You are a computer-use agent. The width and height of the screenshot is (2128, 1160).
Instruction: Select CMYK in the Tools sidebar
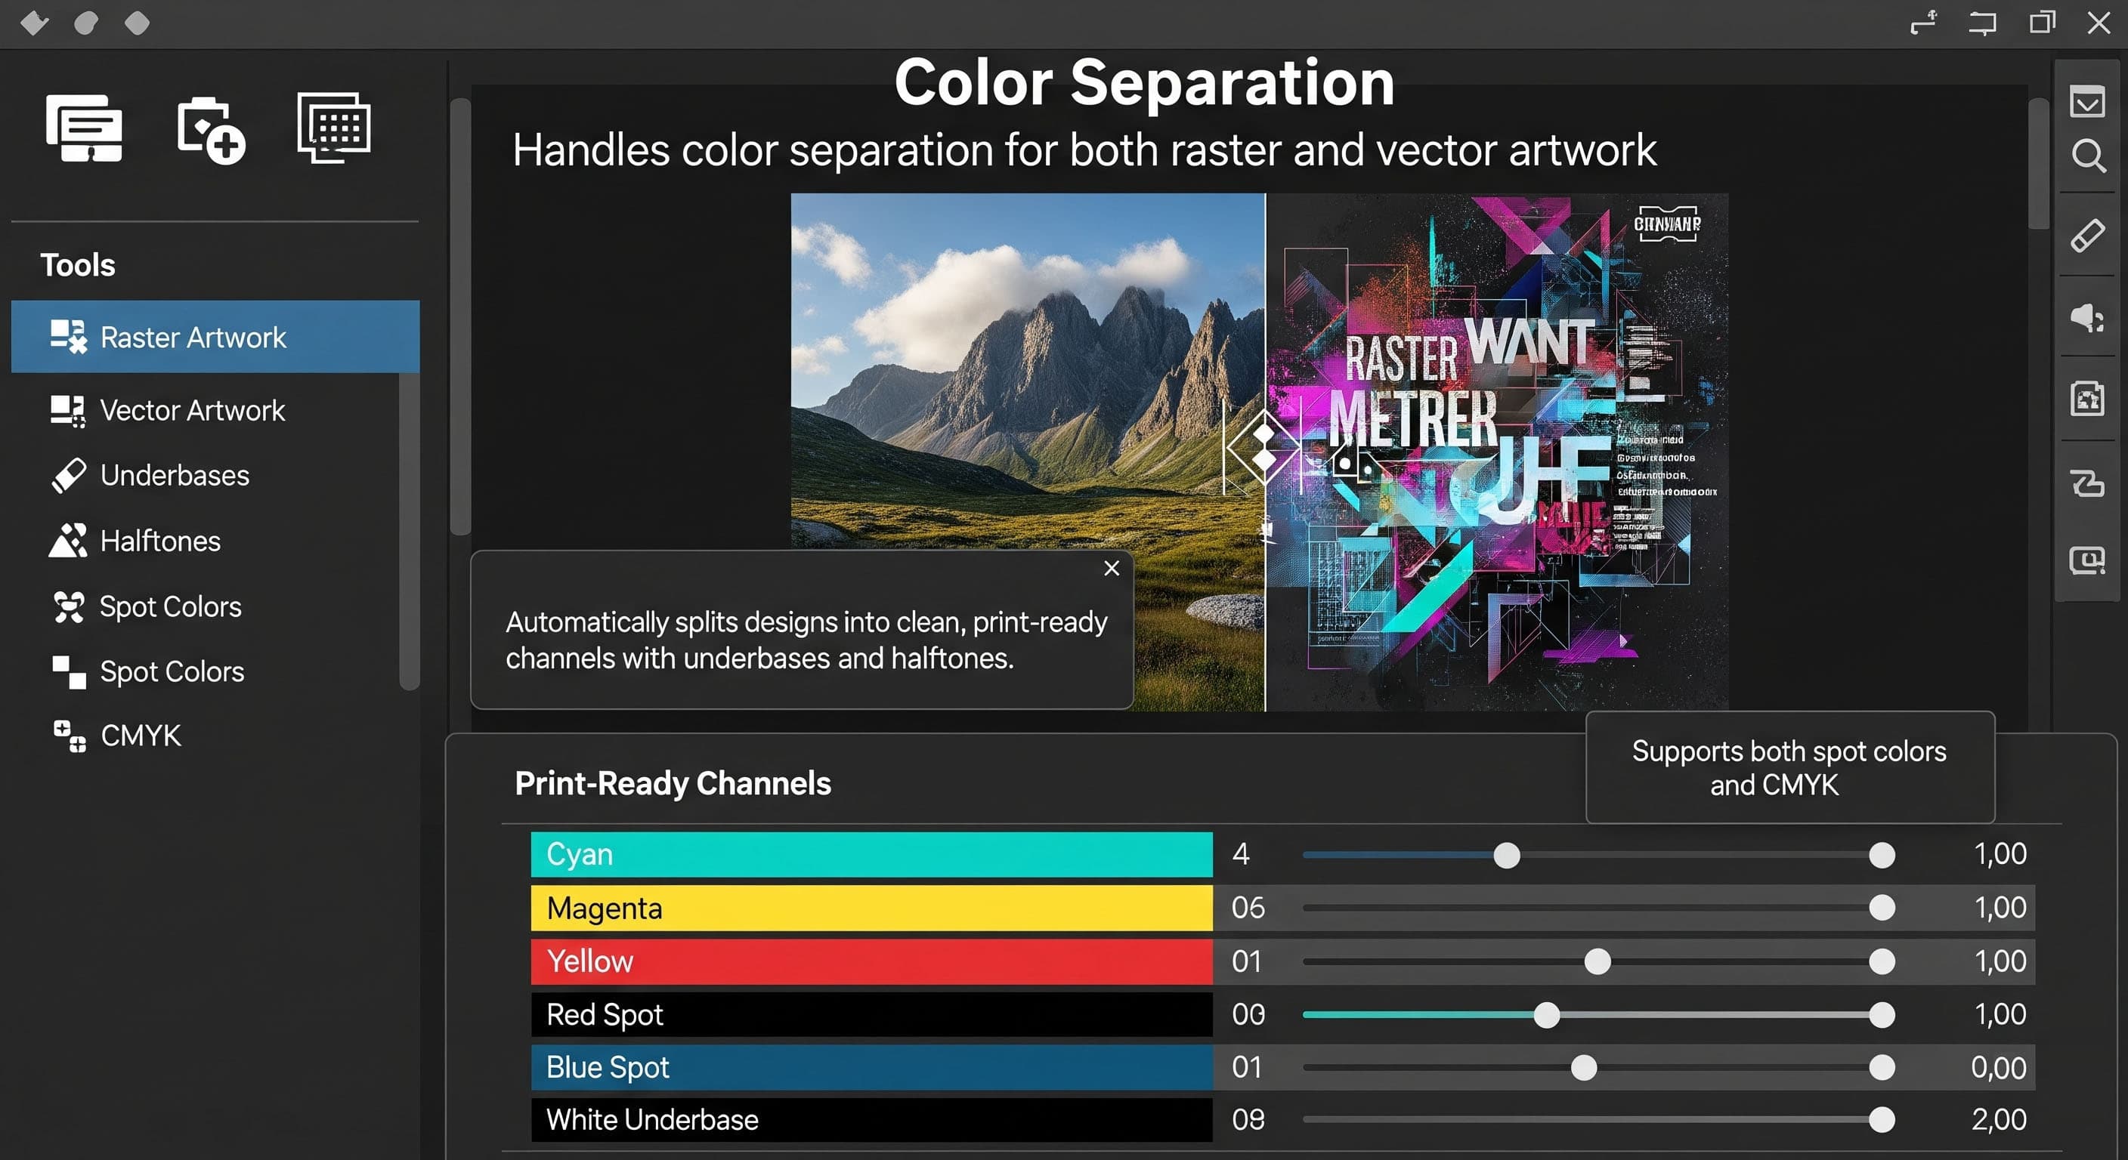141,736
